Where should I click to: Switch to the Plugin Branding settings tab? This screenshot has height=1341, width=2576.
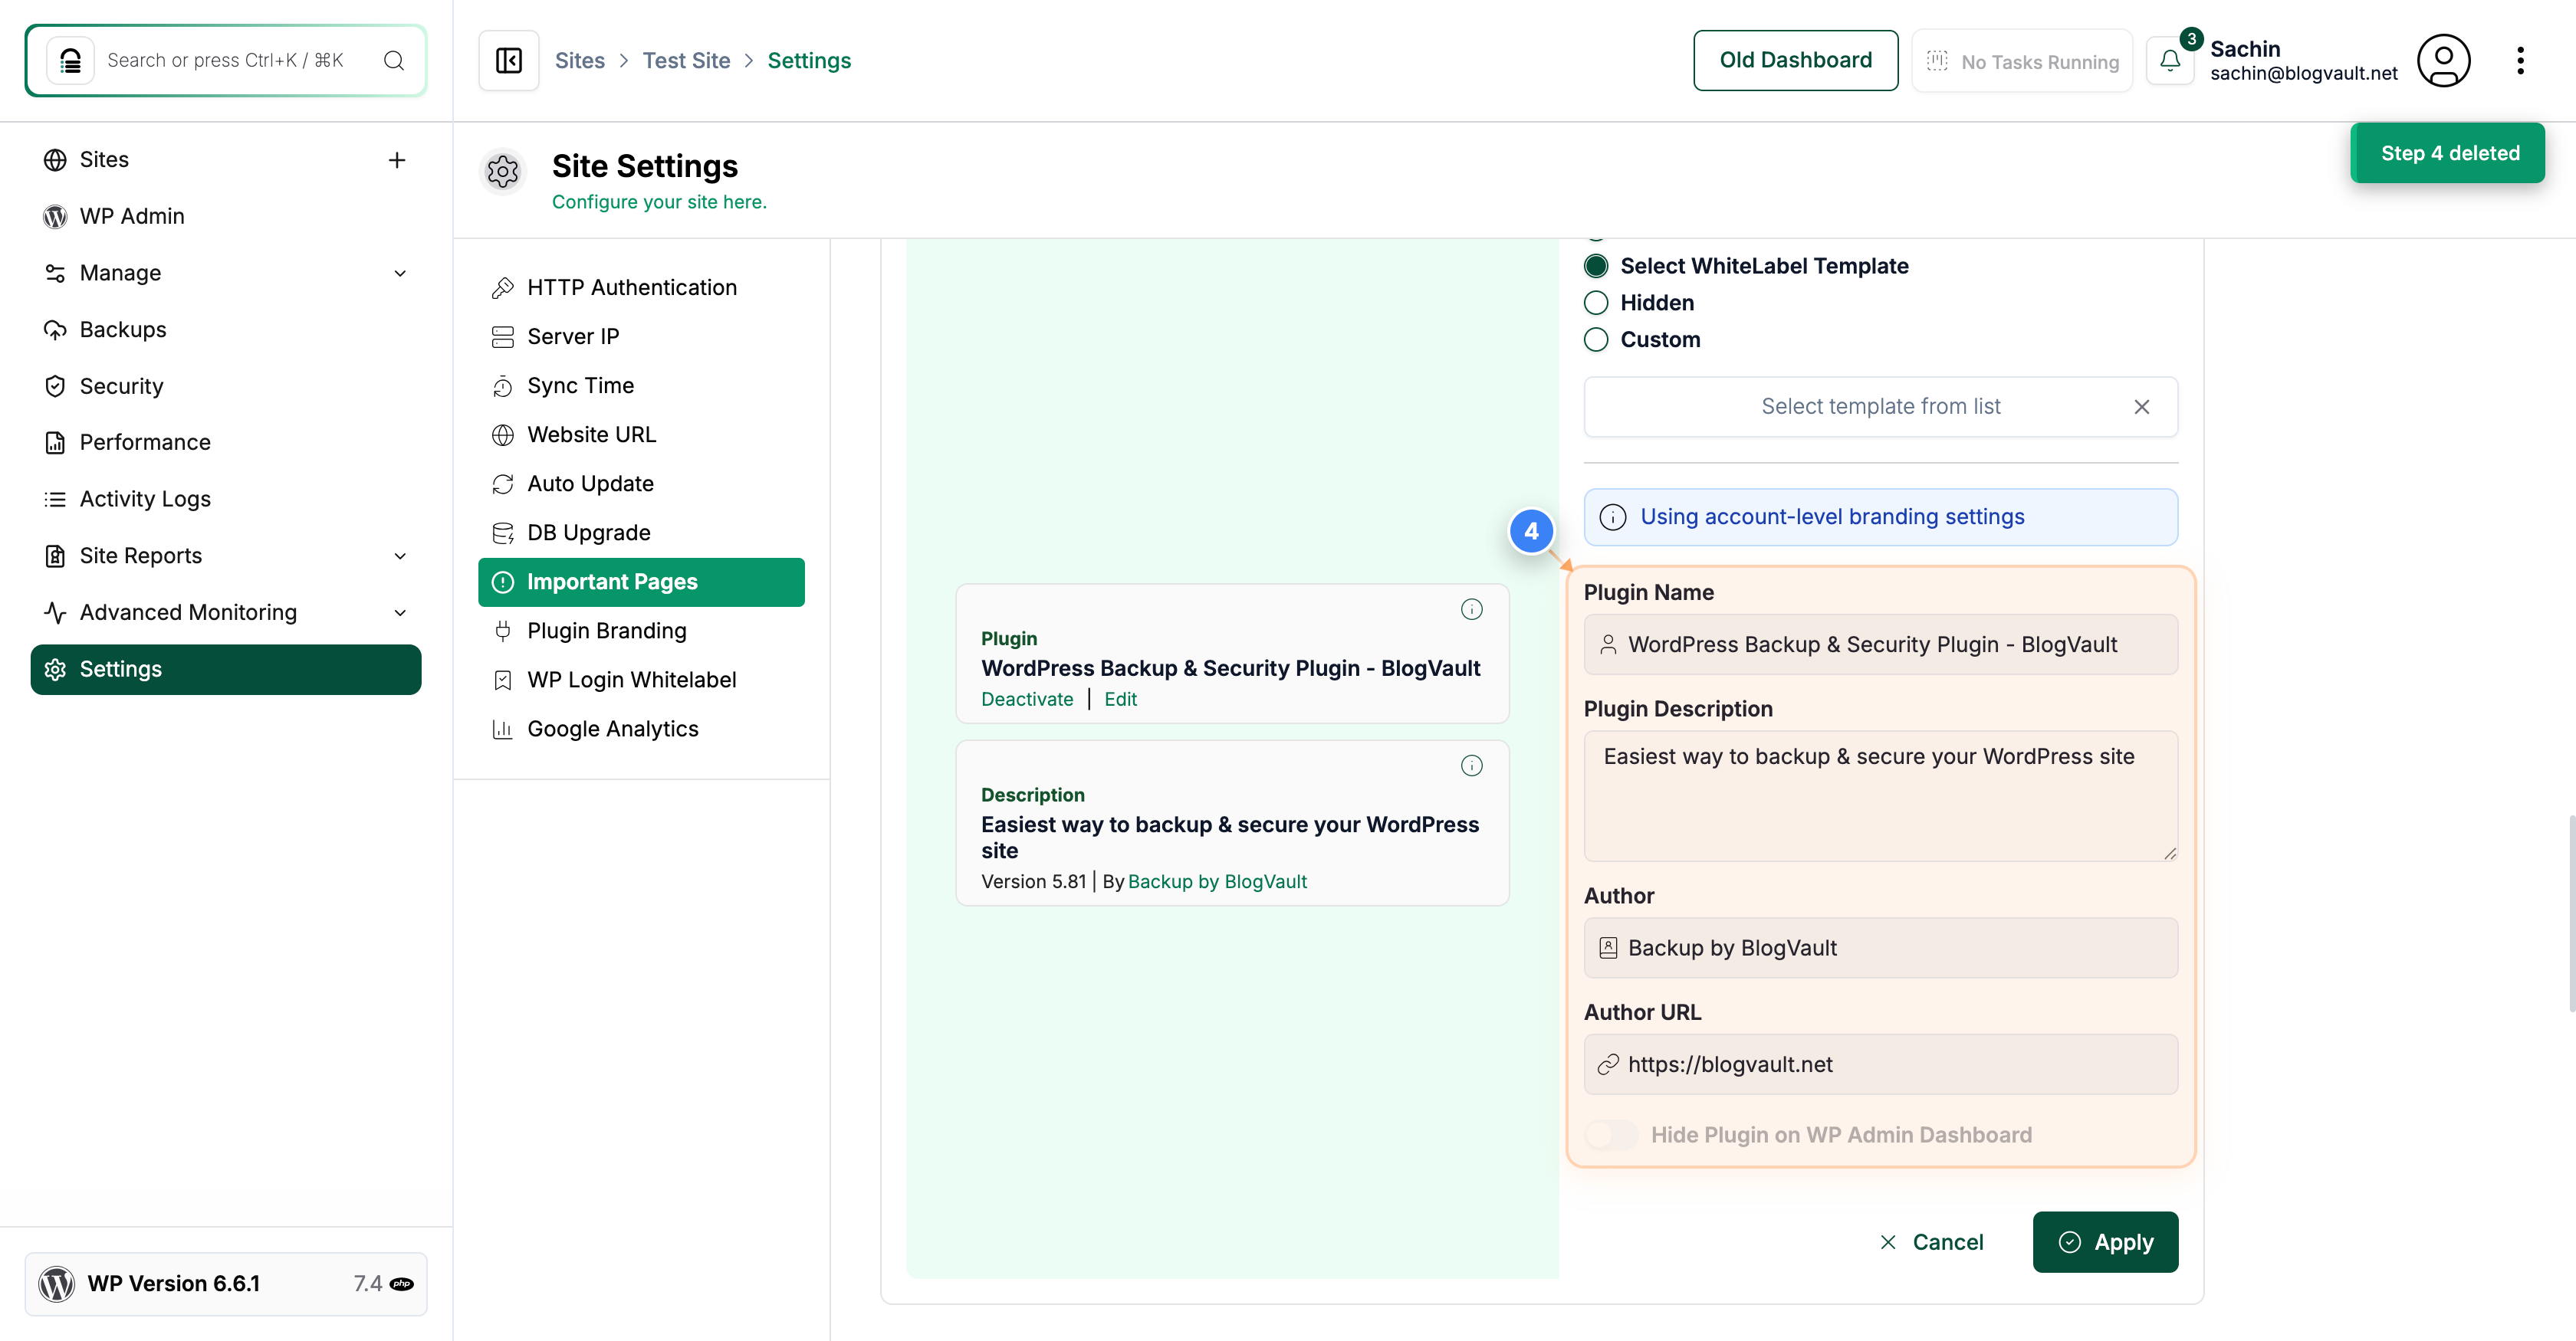coord(607,631)
